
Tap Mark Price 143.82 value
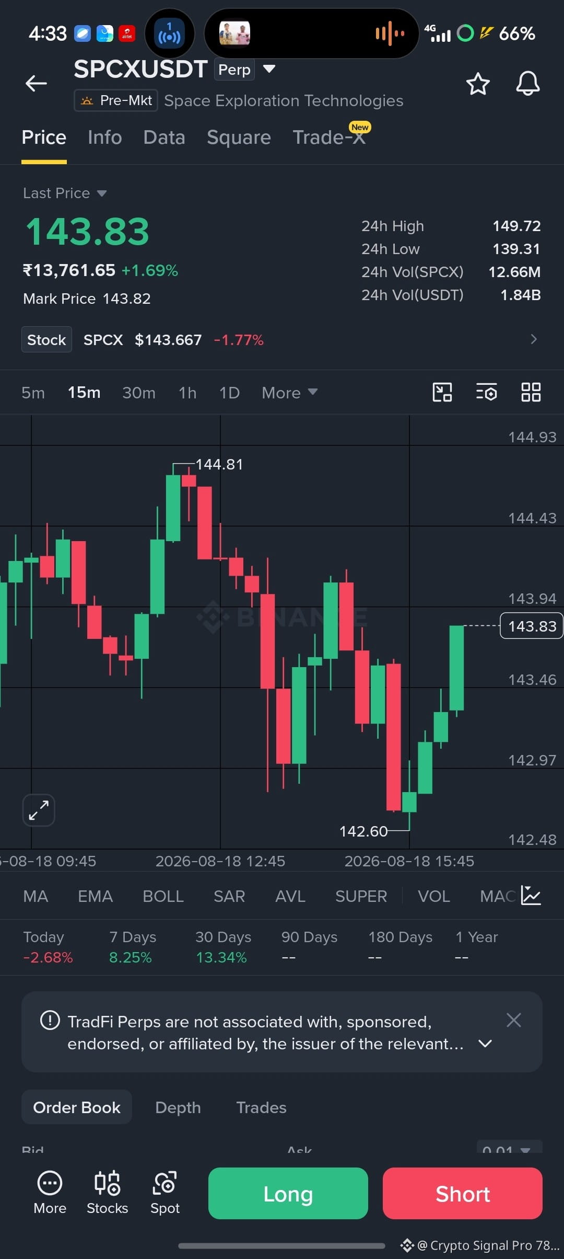pyautogui.click(x=126, y=299)
